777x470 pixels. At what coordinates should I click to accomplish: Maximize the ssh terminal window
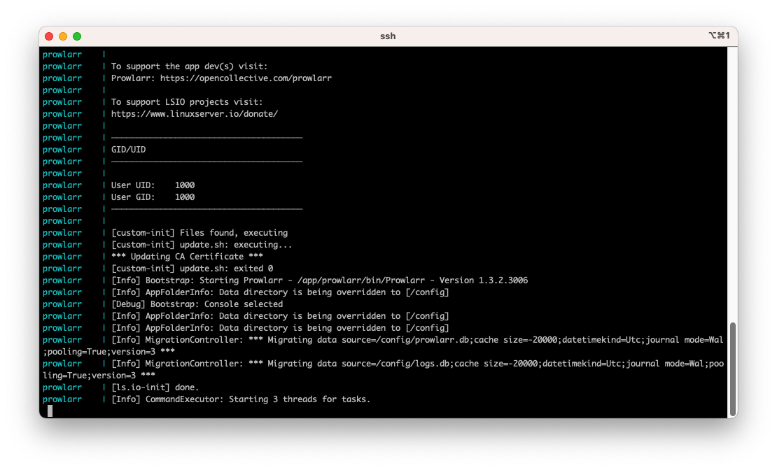coord(77,36)
